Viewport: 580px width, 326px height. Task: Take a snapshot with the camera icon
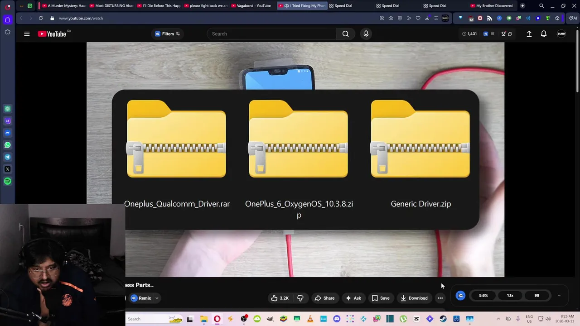391,18
